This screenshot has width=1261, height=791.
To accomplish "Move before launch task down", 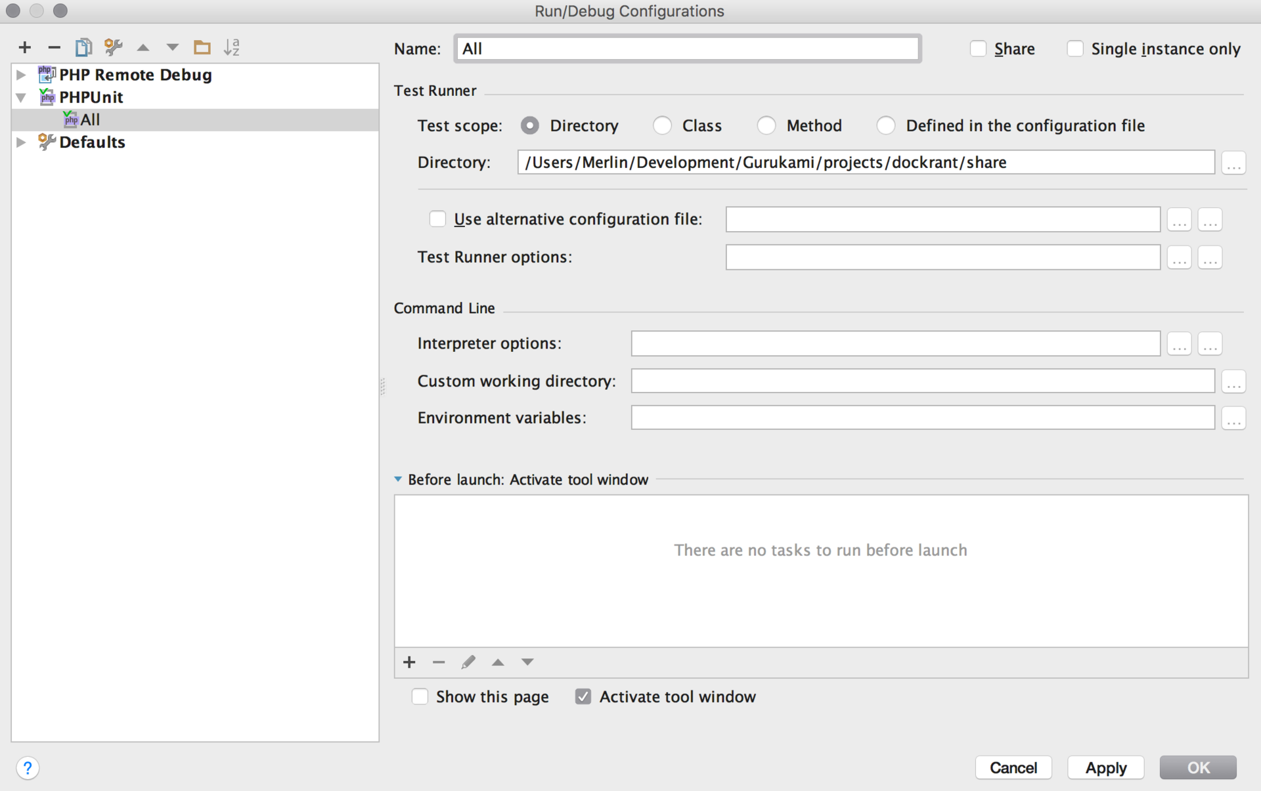I will 527,662.
